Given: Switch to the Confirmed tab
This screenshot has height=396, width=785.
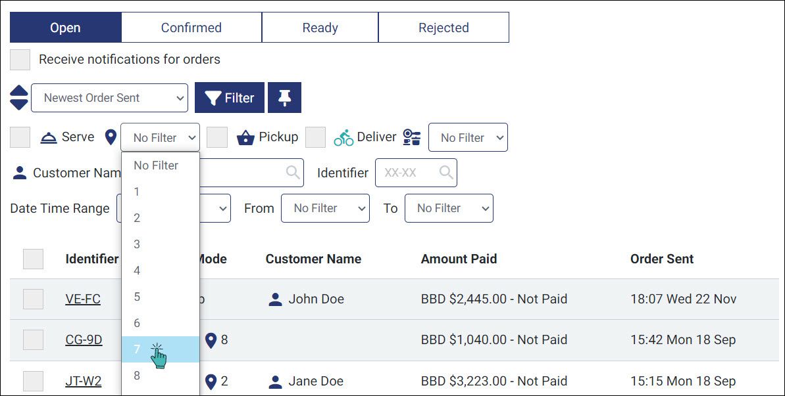Looking at the screenshot, I should tap(191, 28).
